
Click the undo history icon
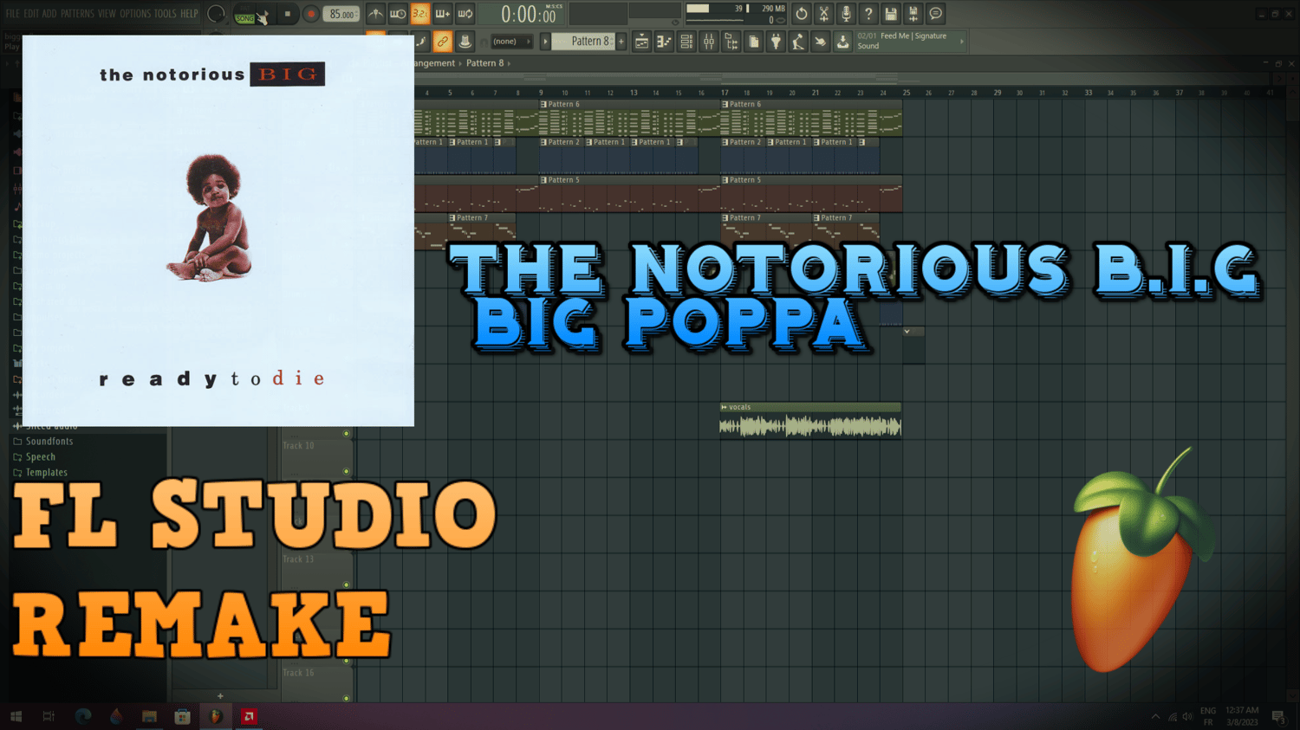[801, 14]
